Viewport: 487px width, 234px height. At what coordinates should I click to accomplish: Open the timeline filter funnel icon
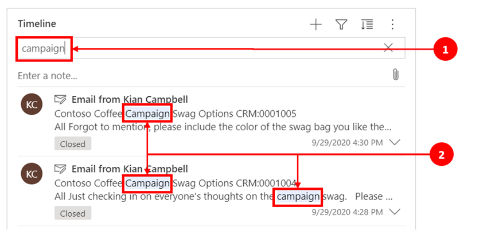click(x=341, y=24)
